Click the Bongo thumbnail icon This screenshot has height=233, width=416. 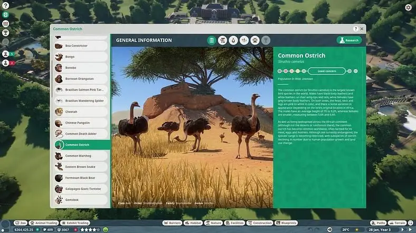pos(59,57)
